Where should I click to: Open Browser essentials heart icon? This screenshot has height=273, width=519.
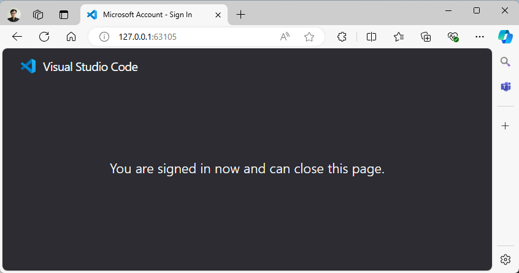point(453,37)
